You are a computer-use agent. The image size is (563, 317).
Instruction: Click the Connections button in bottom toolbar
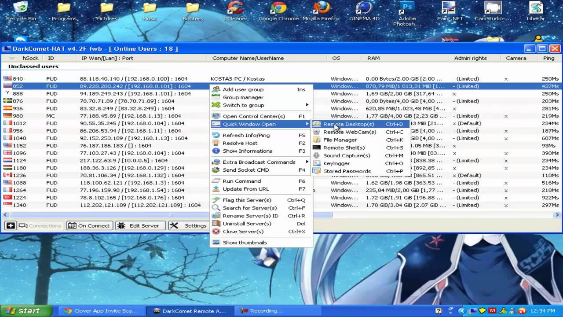coord(40,226)
